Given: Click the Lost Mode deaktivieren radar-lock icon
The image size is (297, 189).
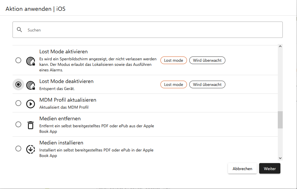Looking at the screenshot, I should tap(31, 85).
